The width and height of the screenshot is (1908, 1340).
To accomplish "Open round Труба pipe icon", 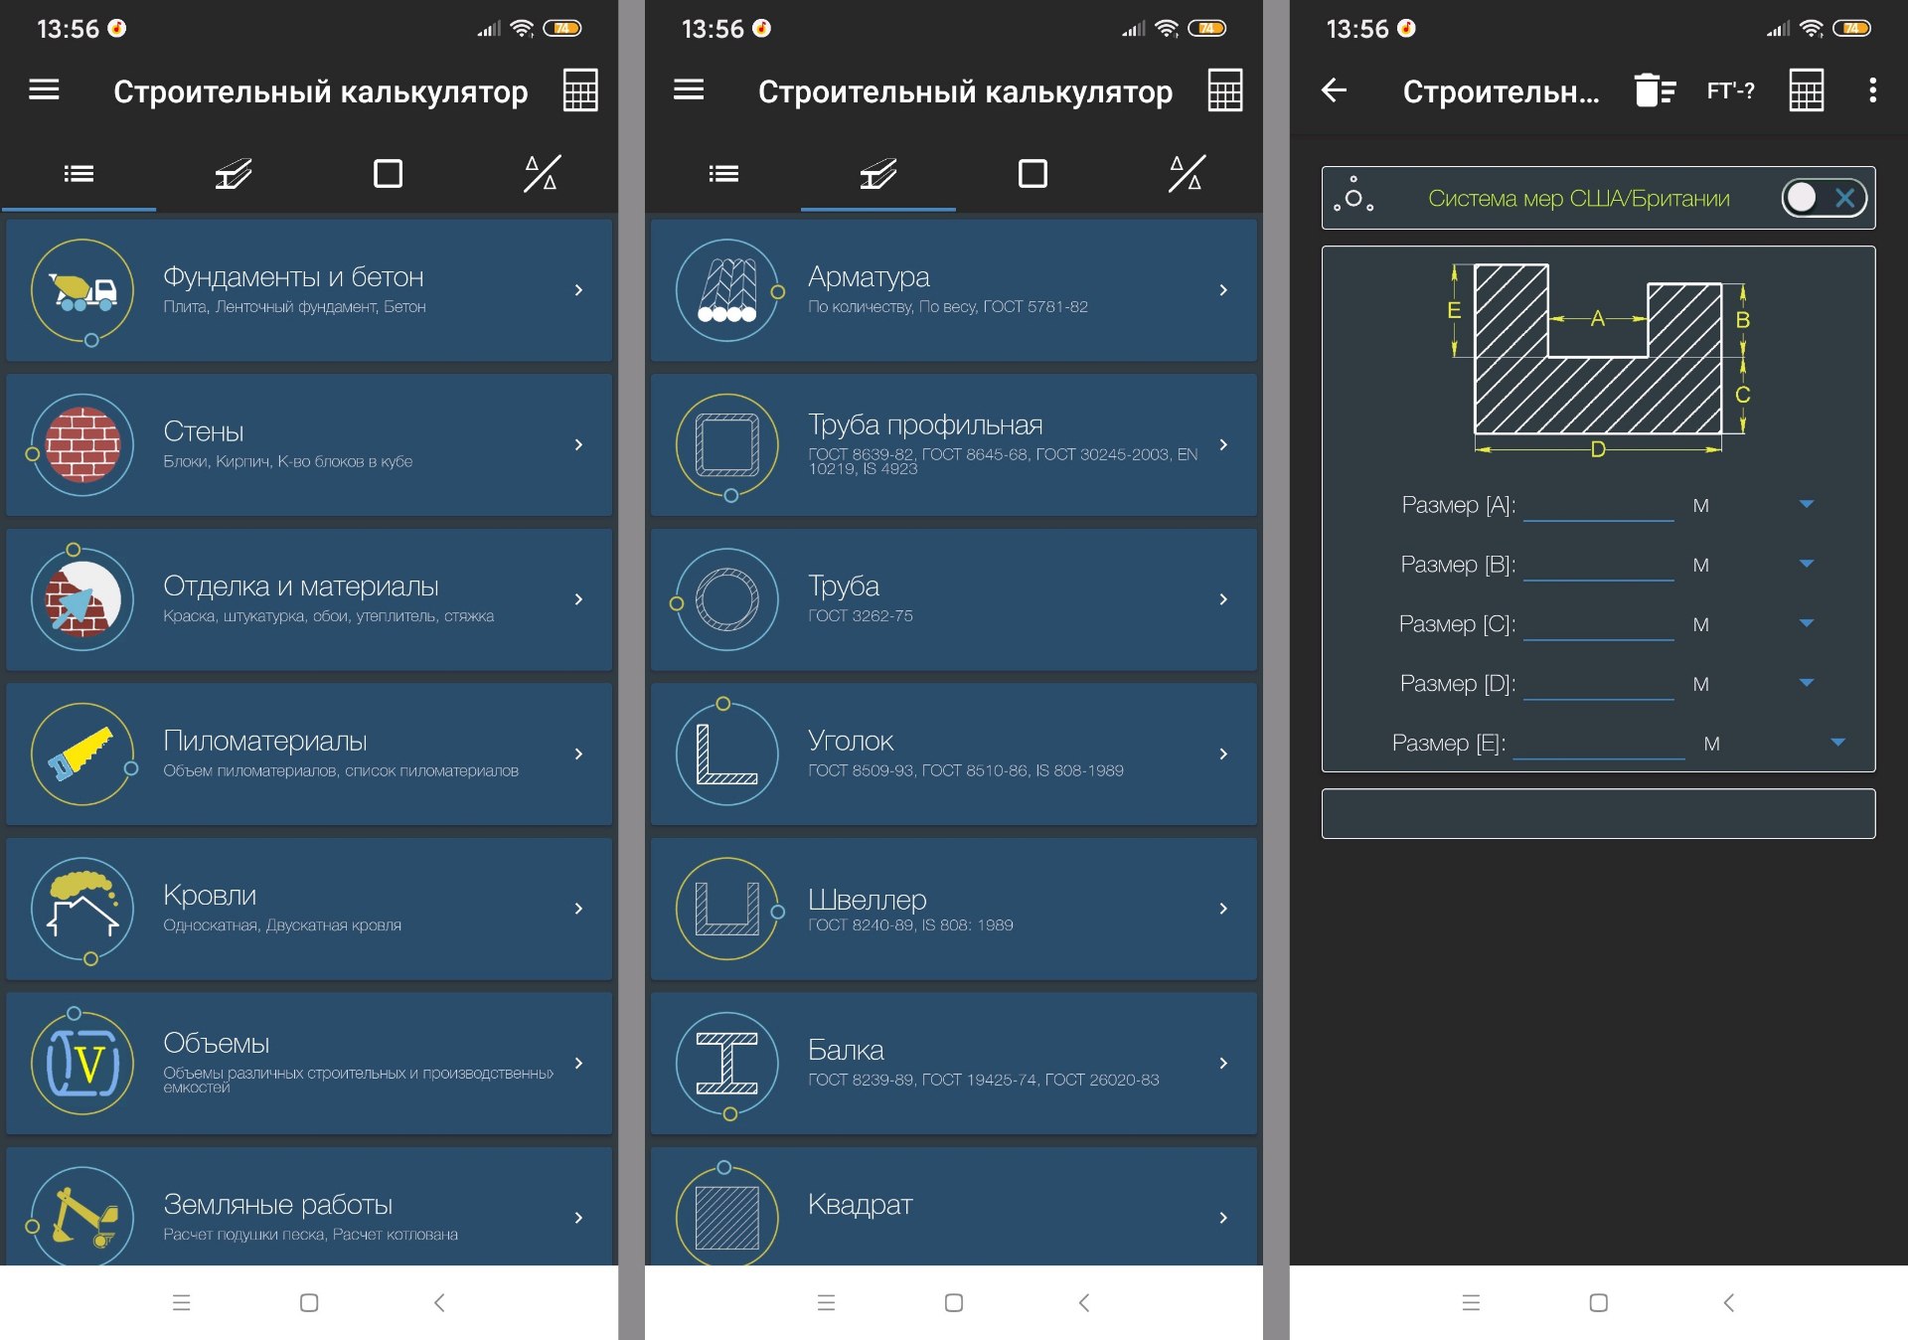I will click(727, 599).
